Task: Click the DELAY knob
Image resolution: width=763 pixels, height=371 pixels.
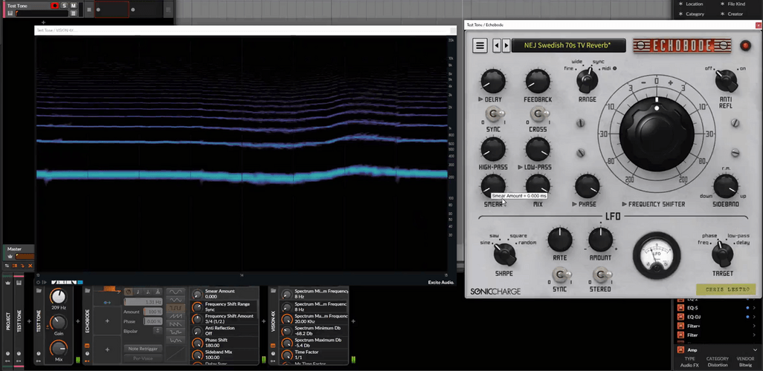Action: pyautogui.click(x=493, y=81)
